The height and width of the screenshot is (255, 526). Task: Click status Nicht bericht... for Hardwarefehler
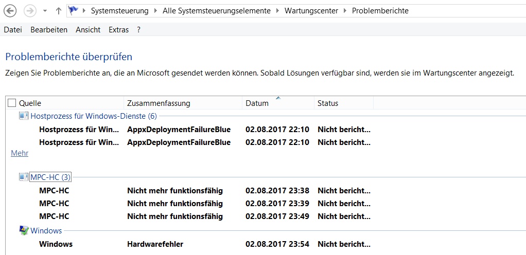click(x=344, y=244)
